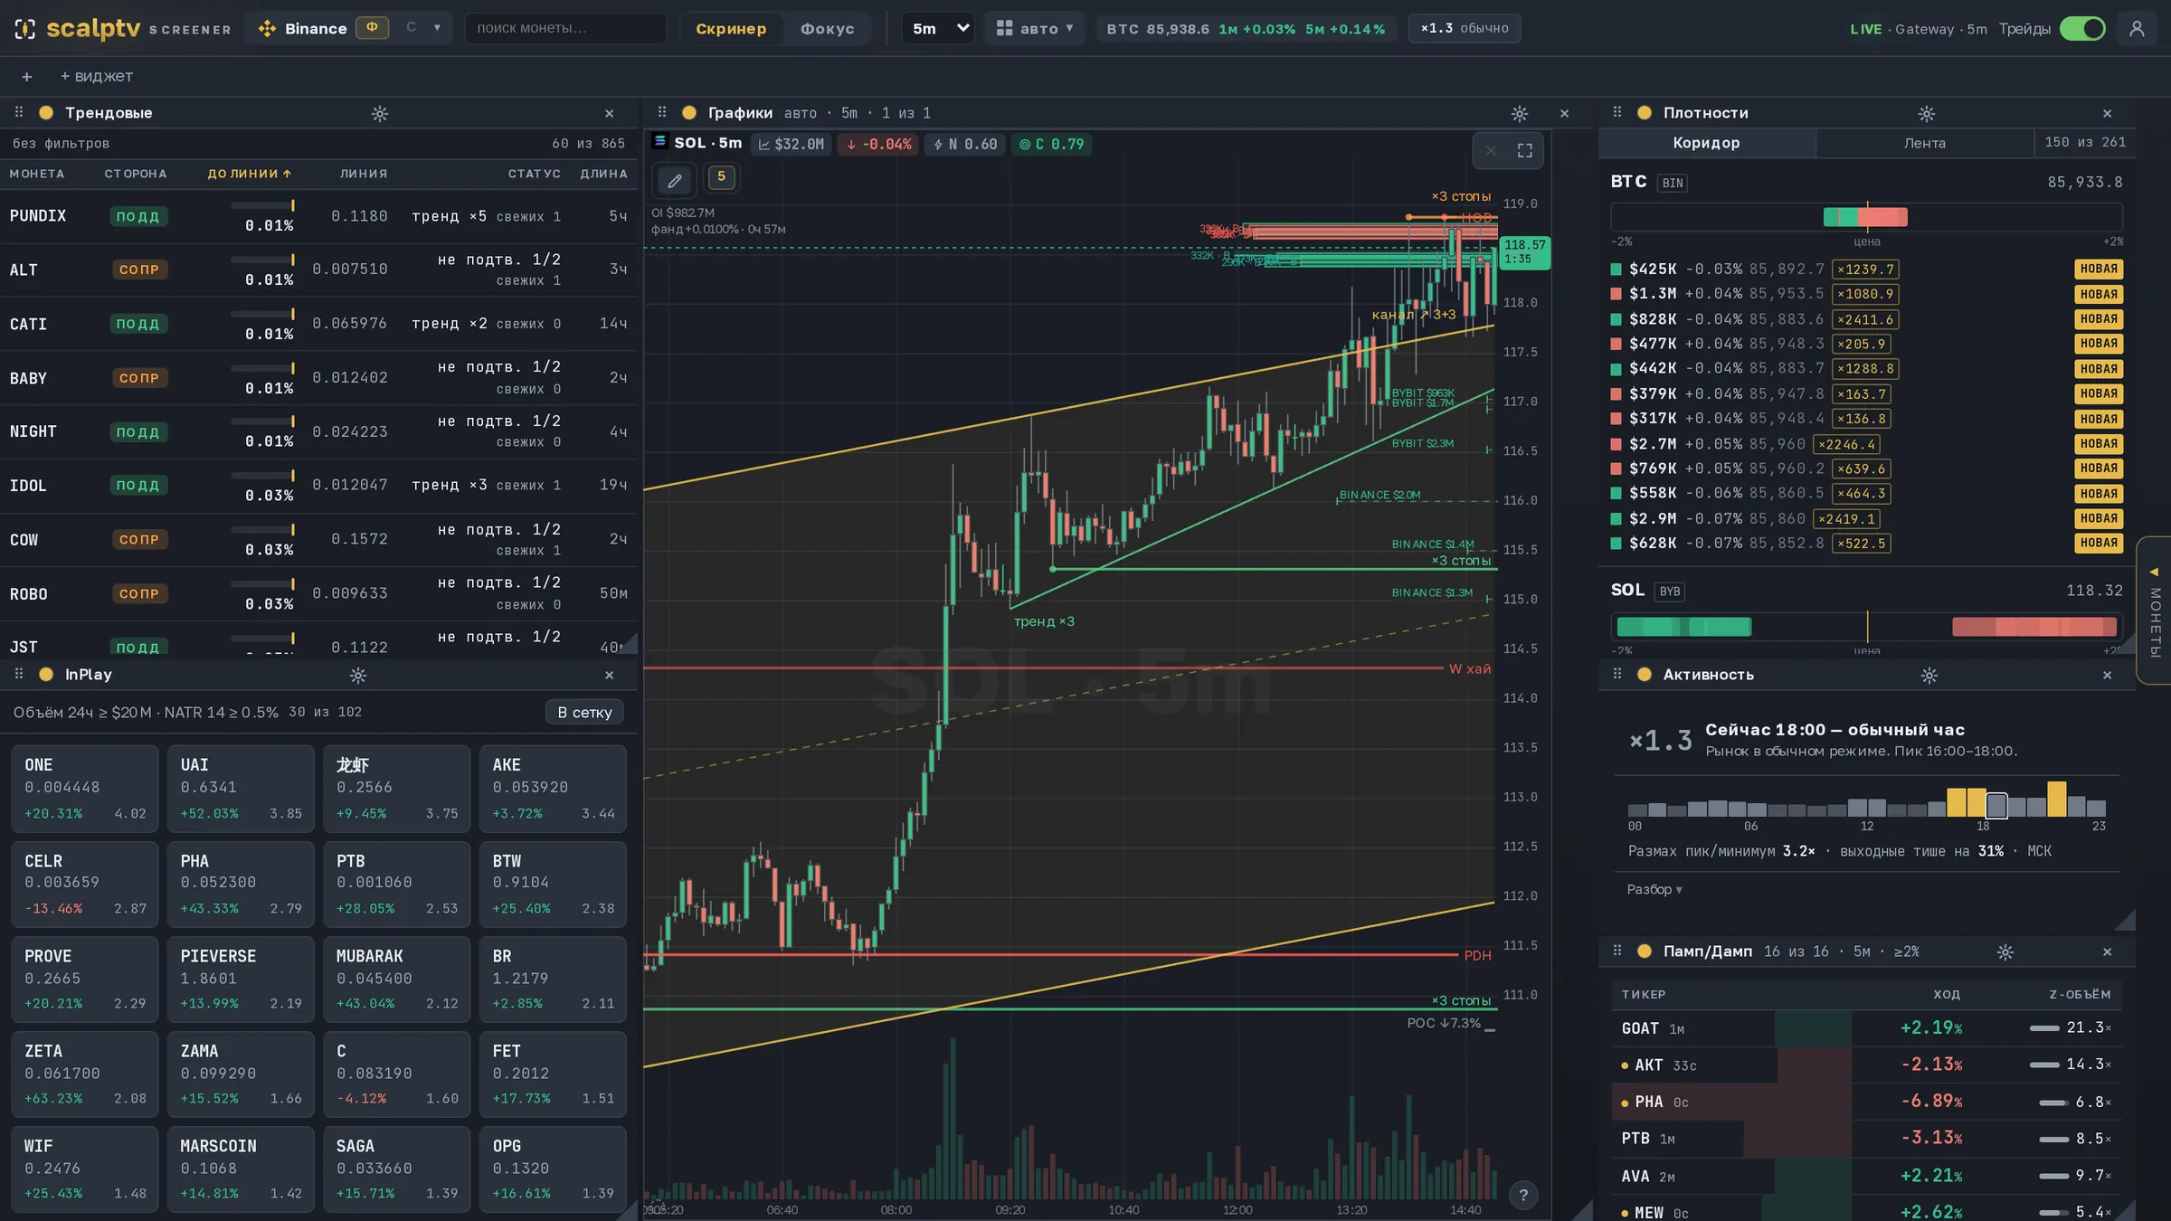Open user profile icon
The image size is (2171, 1221).
(2138, 29)
